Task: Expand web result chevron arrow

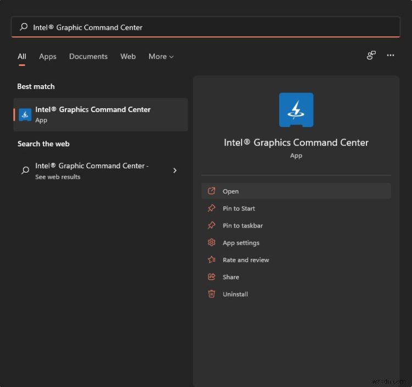Action: click(175, 170)
